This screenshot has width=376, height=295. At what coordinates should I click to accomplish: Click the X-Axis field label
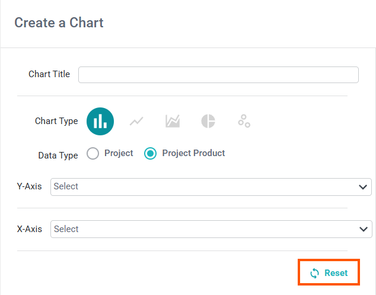pyautogui.click(x=30, y=229)
